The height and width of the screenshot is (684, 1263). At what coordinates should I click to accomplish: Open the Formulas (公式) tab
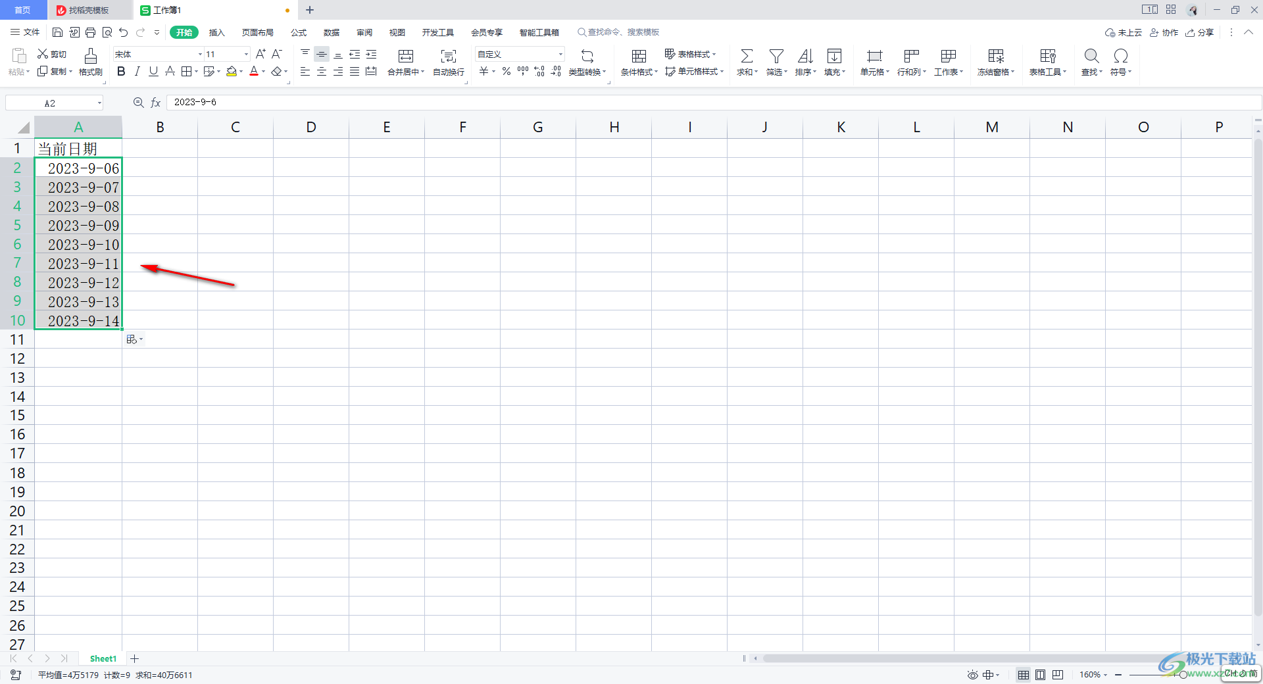pos(299,32)
